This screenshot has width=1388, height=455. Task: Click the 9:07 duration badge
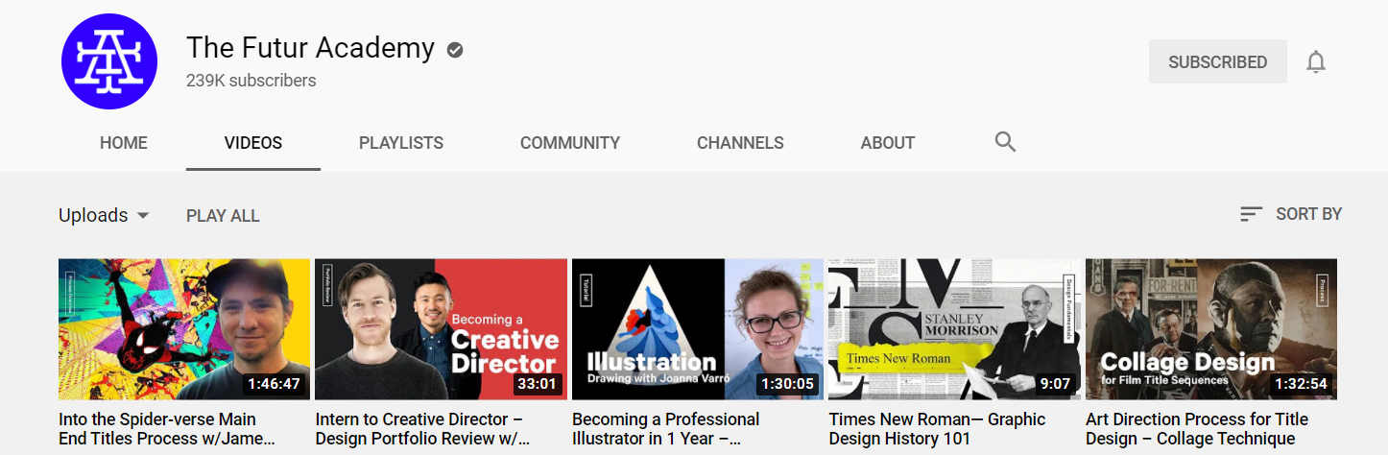point(1055,384)
